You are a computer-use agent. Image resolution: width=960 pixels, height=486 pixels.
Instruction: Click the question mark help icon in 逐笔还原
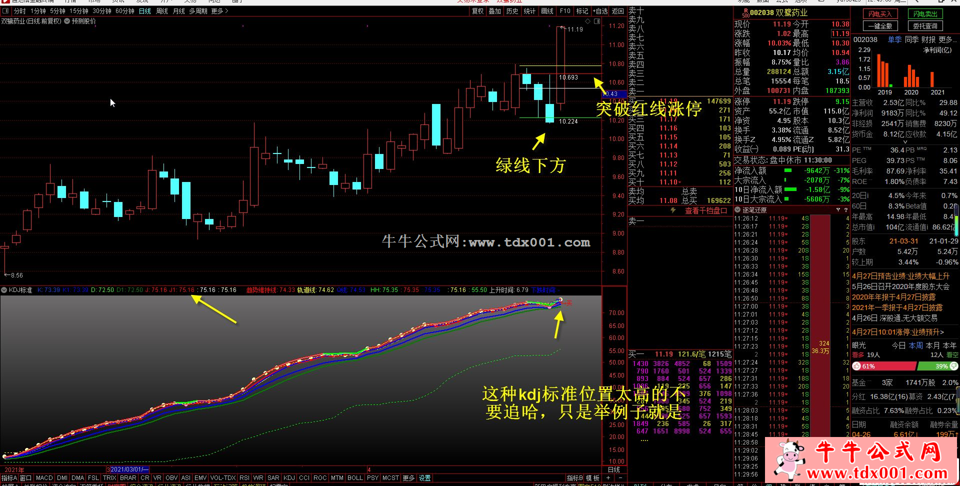pos(845,210)
